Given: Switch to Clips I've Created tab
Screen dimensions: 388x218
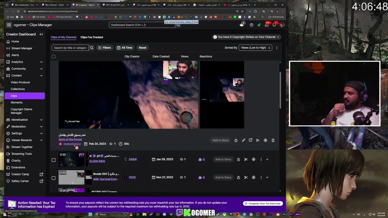Looking at the screenshot, I should pyautogui.click(x=92, y=37).
